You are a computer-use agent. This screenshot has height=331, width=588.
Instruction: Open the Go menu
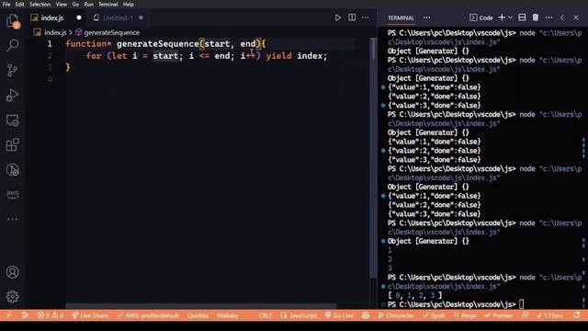[x=75, y=5]
